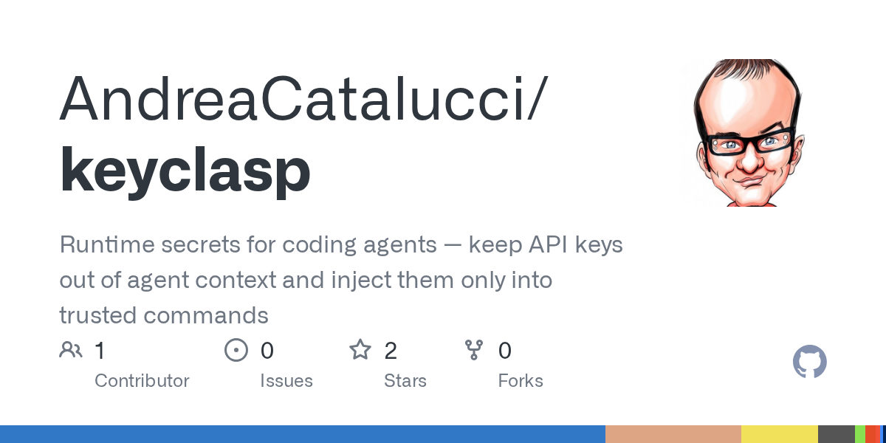Click the yellow language bar segment

coord(780,434)
